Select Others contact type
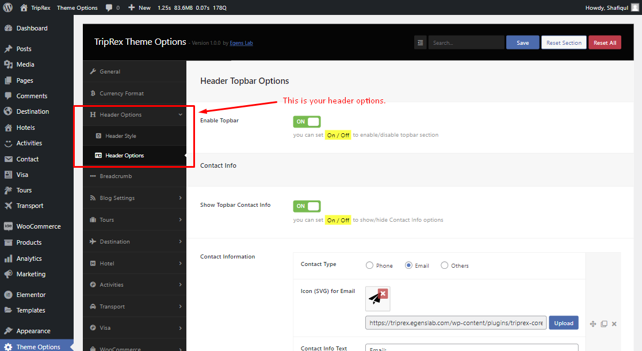The height and width of the screenshot is (351, 642). tap(444, 265)
